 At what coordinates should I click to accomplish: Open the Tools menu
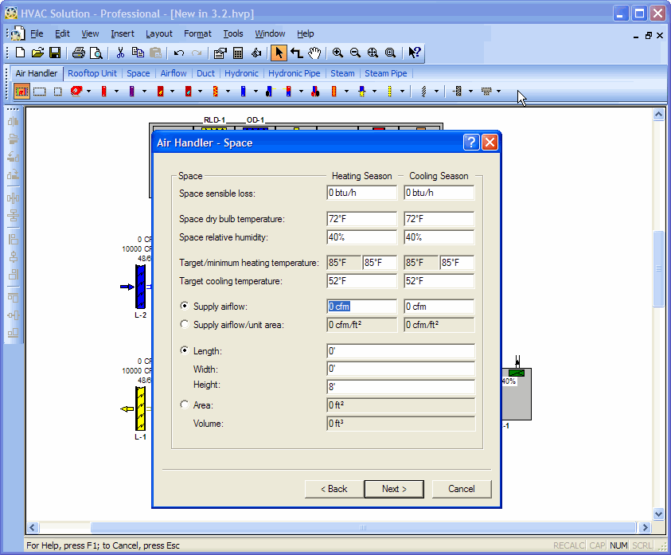[232, 33]
